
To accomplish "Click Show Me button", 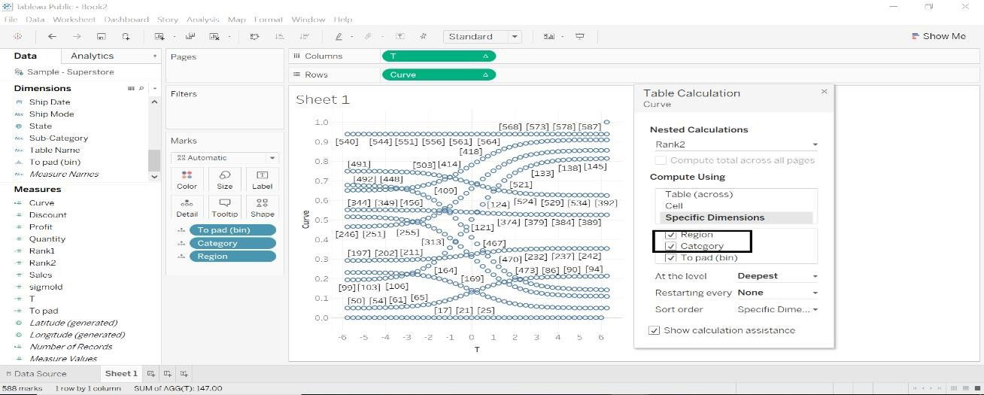I will [938, 36].
